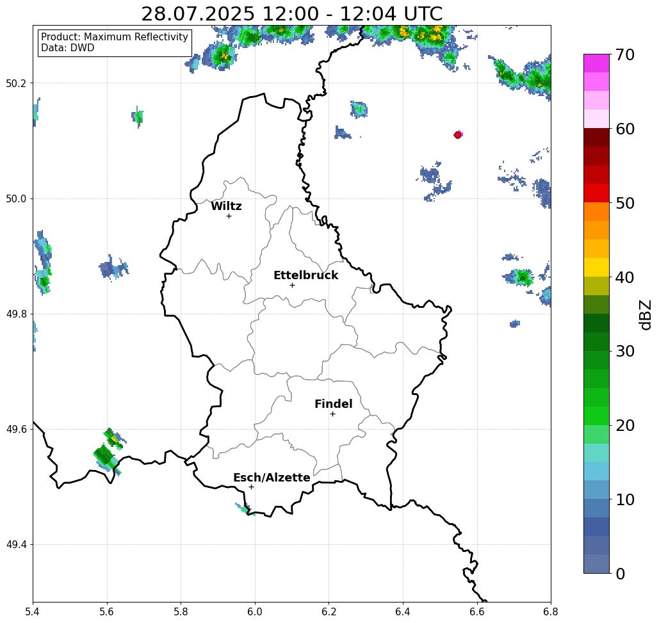Click the latitude 49.8 axis label

pyautogui.click(x=16, y=314)
